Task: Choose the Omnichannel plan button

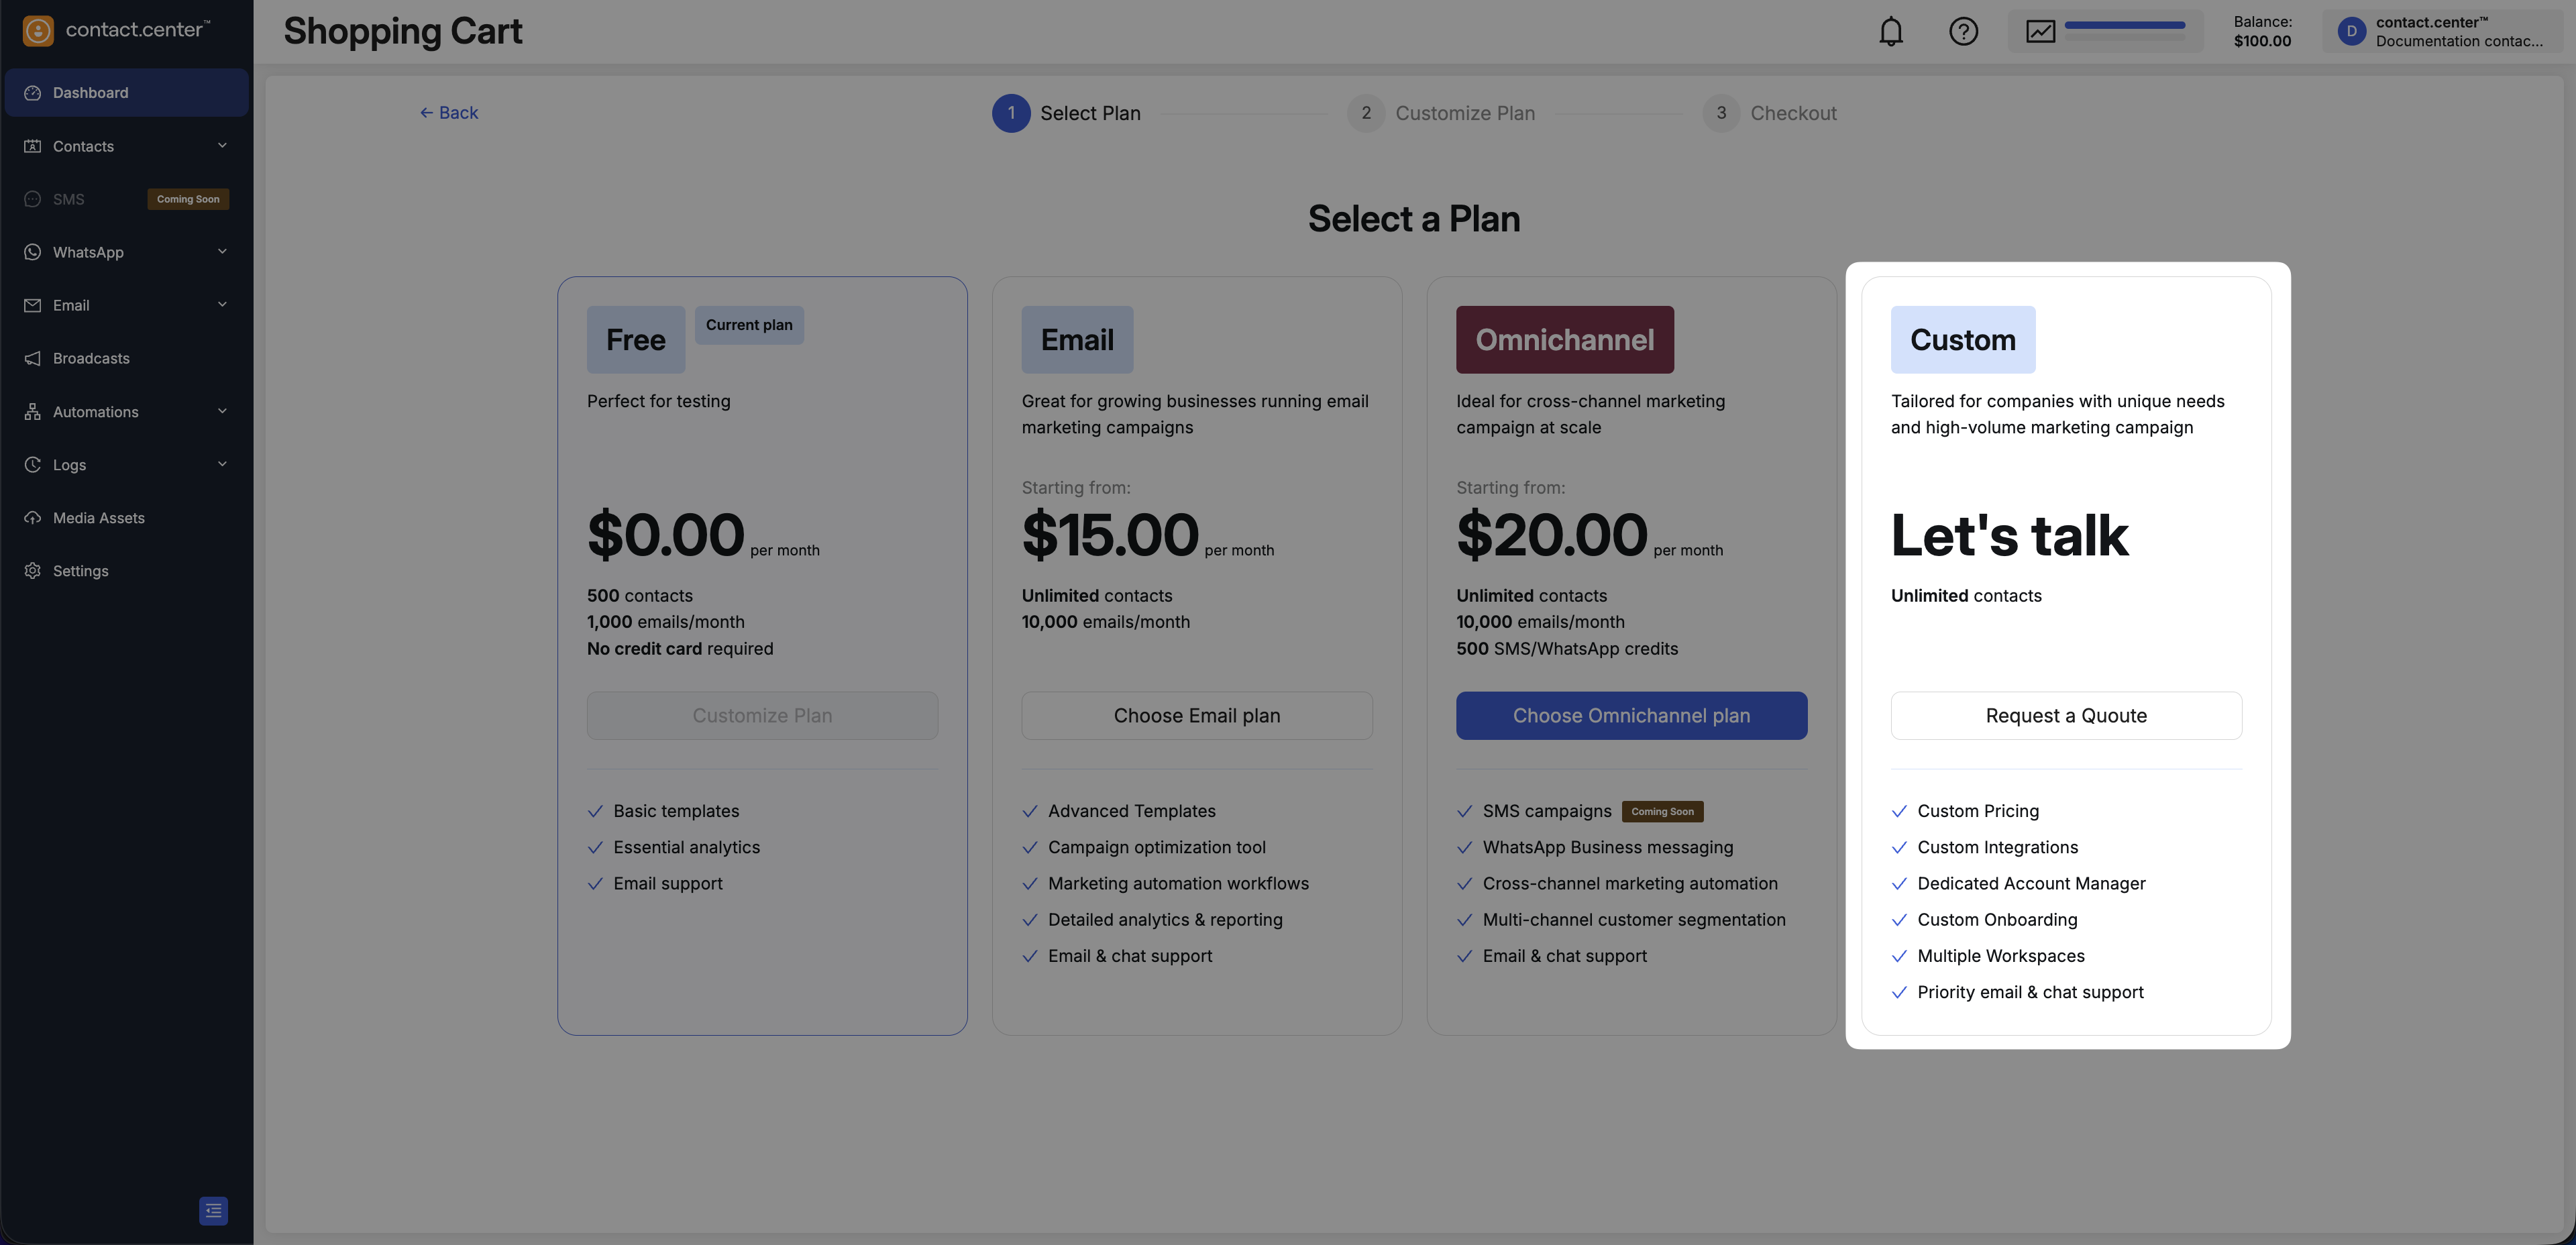Action: tap(1631, 716)
